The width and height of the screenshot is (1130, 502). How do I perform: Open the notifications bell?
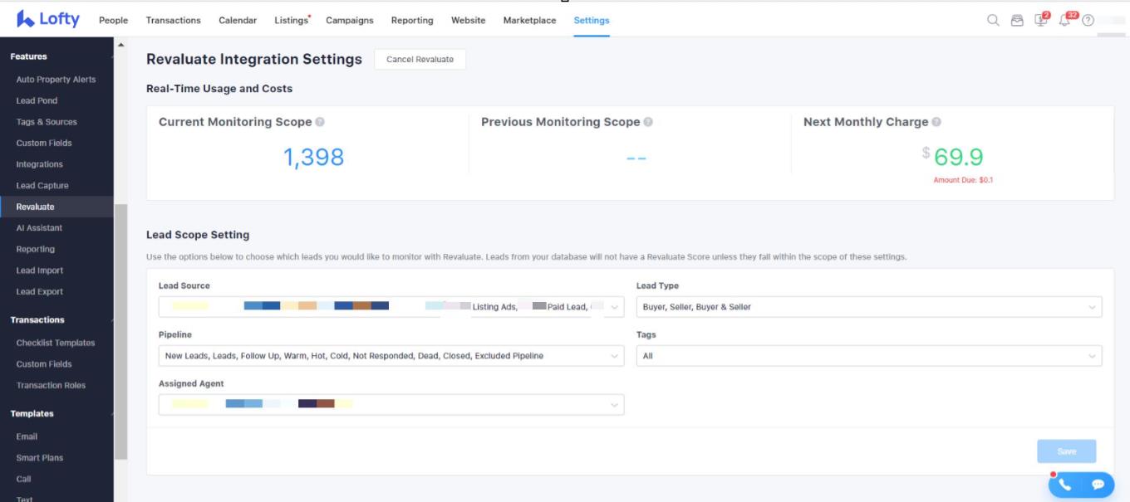[1066, 19]
